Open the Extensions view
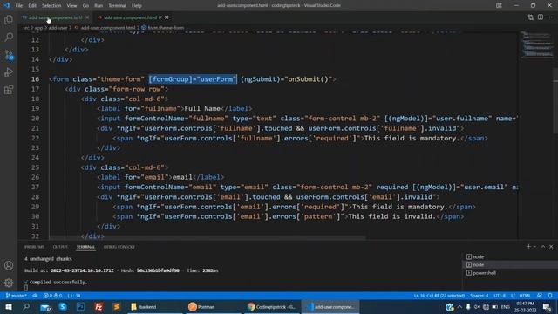Viewport: 558px width, 314px height. (9, 90)
